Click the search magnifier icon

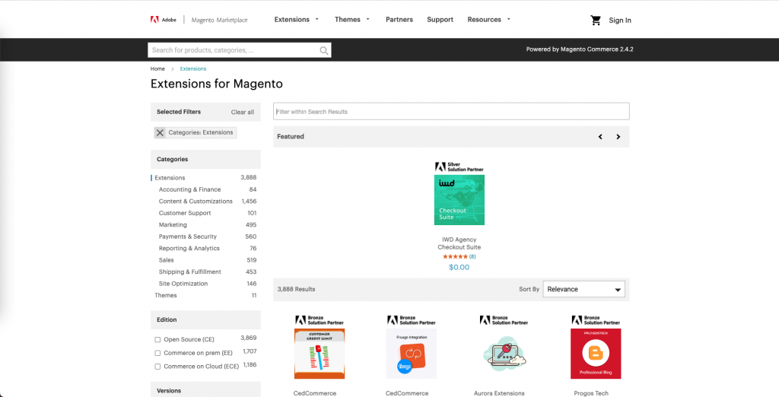point(324,50)
